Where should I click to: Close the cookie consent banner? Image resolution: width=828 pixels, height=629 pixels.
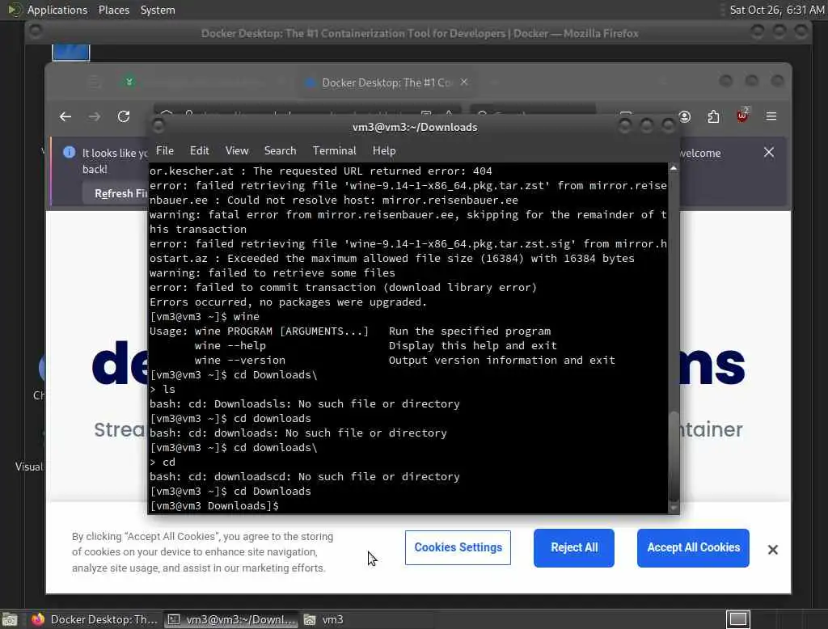(x=772, y=550)
